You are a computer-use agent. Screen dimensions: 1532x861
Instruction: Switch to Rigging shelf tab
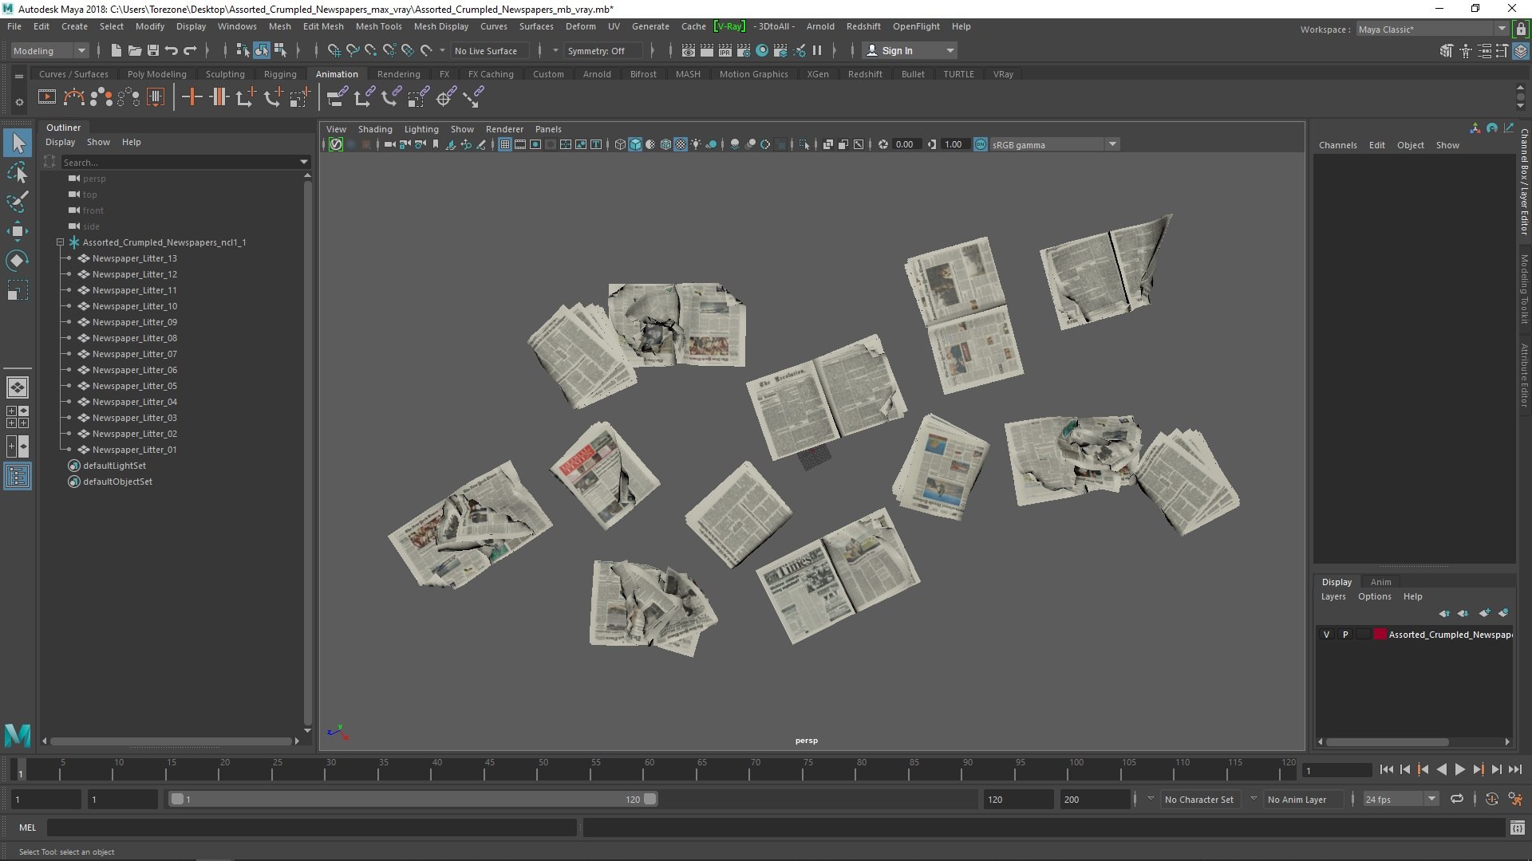[280, 74]
